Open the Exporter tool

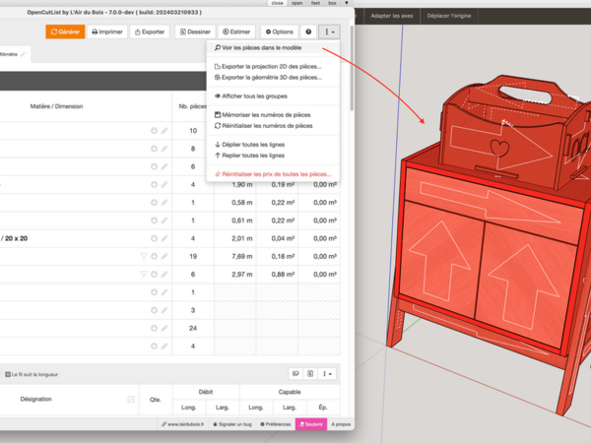coord(150,32)
